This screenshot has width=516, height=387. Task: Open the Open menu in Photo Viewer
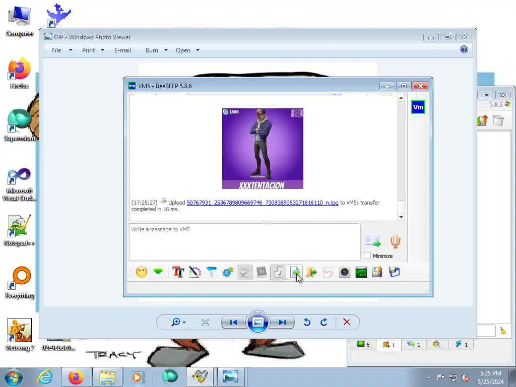183,50
